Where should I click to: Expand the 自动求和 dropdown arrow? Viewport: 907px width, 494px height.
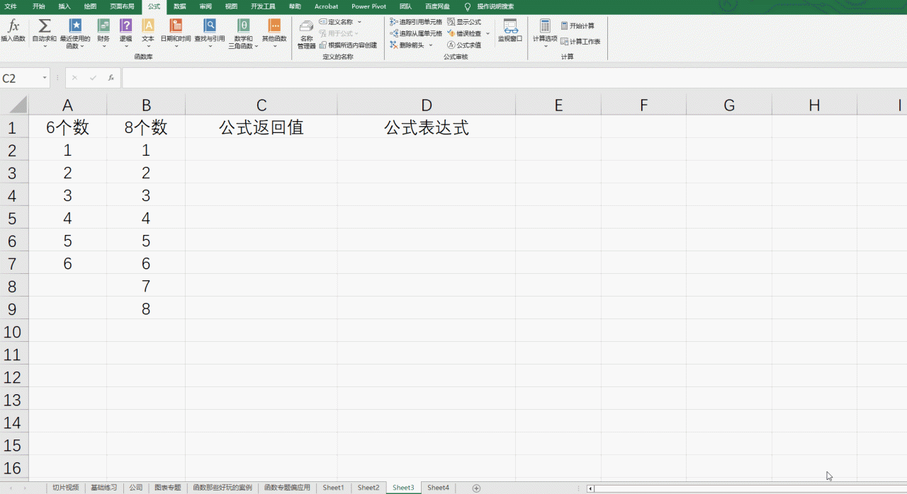click(44, 46)
